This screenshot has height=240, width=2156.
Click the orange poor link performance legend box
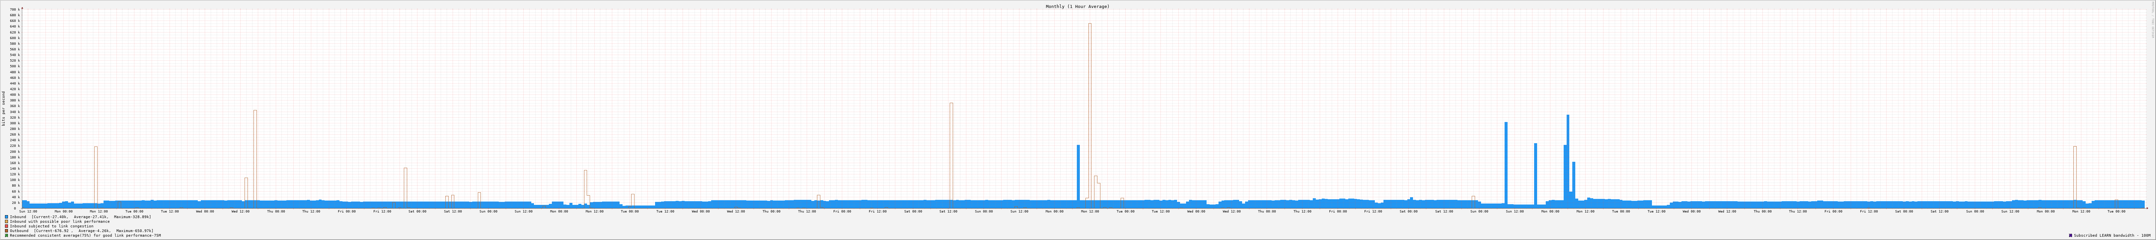click(7, 222)
